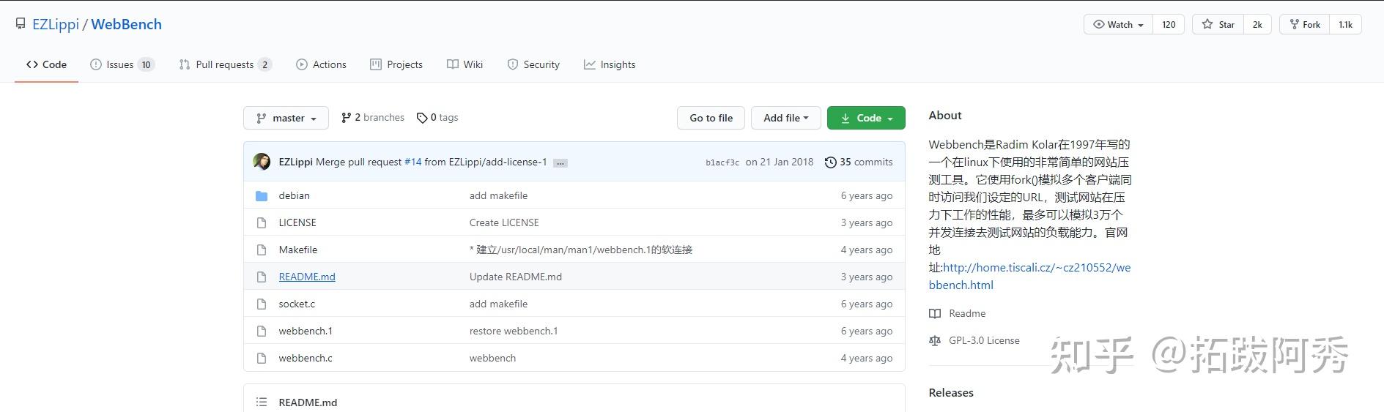Star the WebBench repository
Viewport: 1384px width, 412px height.
pyautogui.click(x=1218, y=25)
